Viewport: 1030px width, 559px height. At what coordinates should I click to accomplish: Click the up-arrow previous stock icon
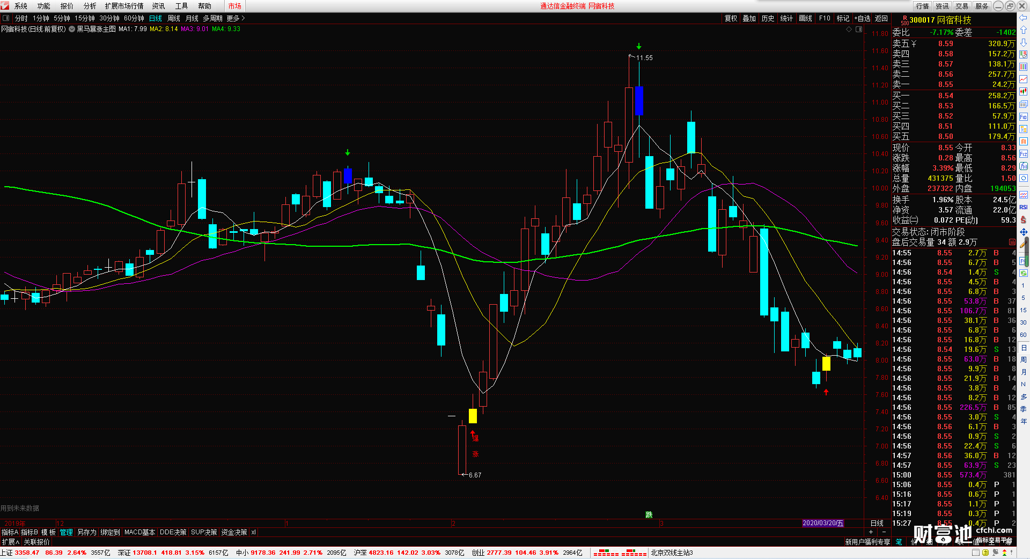point(1024,30)
